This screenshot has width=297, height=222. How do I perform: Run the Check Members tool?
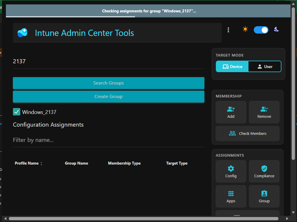(x=247, y=133)
